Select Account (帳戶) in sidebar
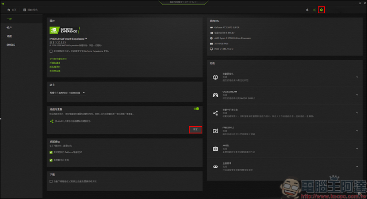 click(x=21, y=28)
